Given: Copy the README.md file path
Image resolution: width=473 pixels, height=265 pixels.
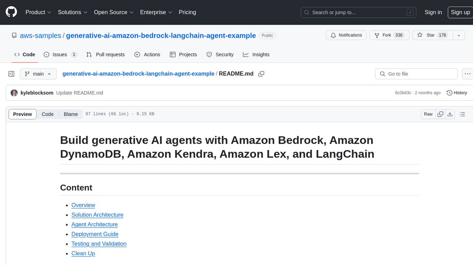Looking at the screenshot, I should [x=262, y=74].
